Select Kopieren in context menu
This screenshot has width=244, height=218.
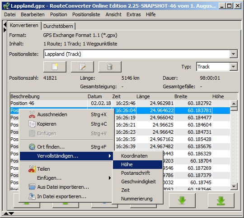(x=66, y=124)
